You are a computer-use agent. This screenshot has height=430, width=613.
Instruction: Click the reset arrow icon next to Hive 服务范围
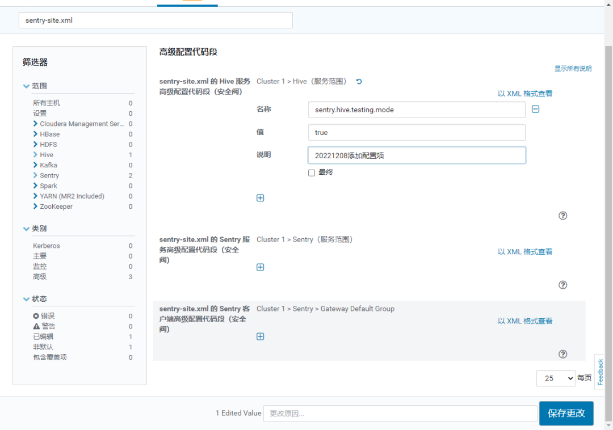(x=359, y=82)
